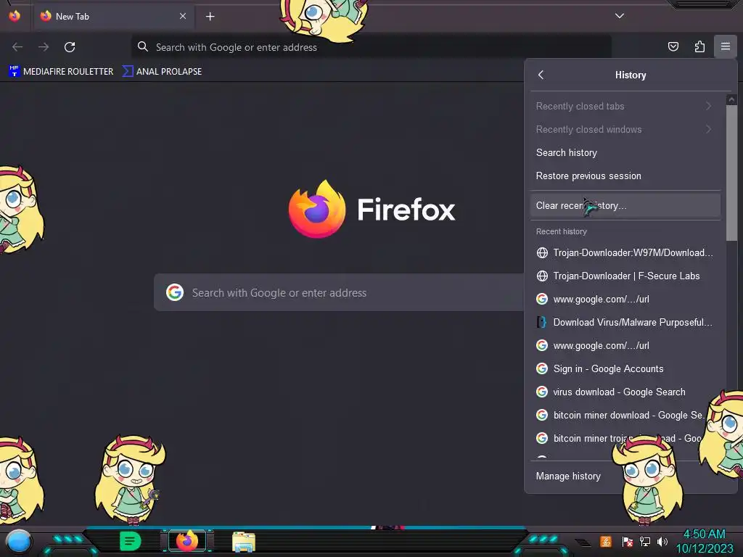Click the Firefox logo on new tab page
743x557 pixels.
[x=317, y=209]
